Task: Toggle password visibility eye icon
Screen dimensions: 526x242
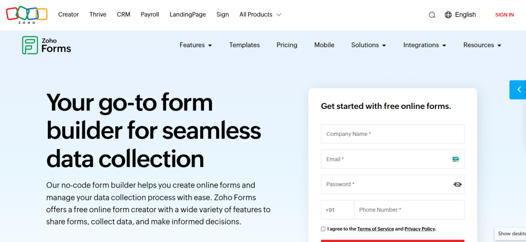Action: (x=458, y=184)
